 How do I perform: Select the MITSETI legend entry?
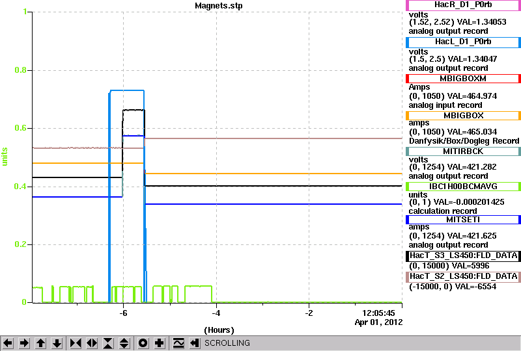coord(463,220)
